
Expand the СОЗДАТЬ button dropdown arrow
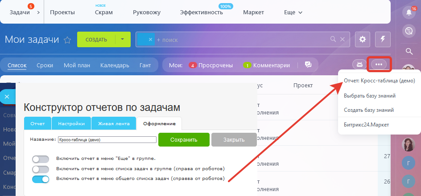pyautogui.click(x=122, y=40)
